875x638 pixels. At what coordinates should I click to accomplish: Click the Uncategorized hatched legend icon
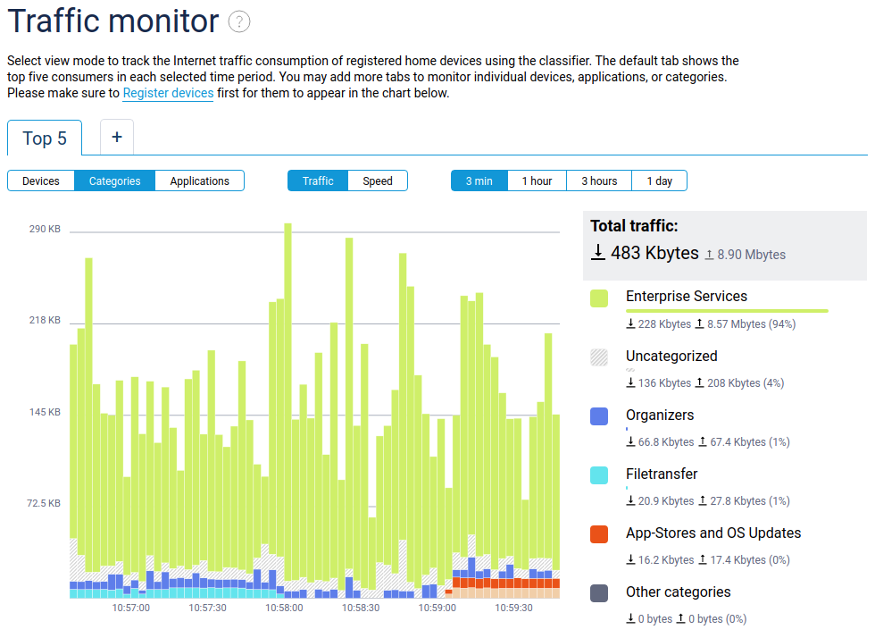[599, 357]
